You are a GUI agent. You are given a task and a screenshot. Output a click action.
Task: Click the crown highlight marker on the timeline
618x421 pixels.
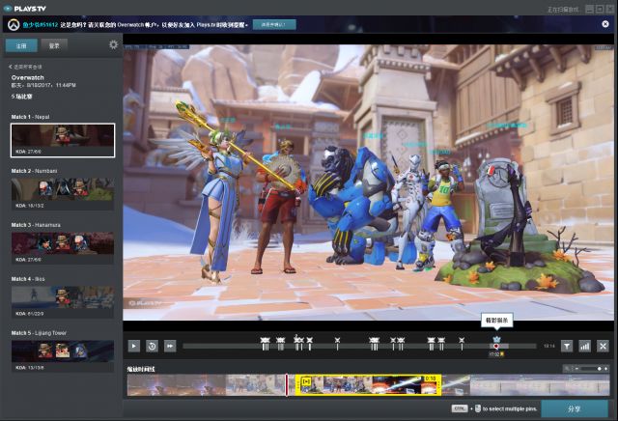point(496,339)
